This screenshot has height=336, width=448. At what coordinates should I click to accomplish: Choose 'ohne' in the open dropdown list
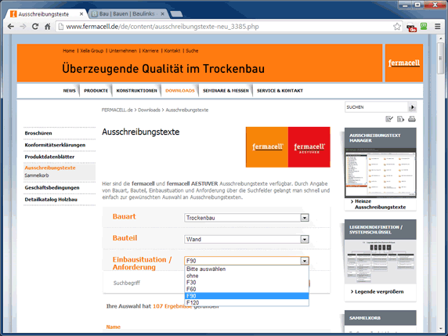[247, 276]
